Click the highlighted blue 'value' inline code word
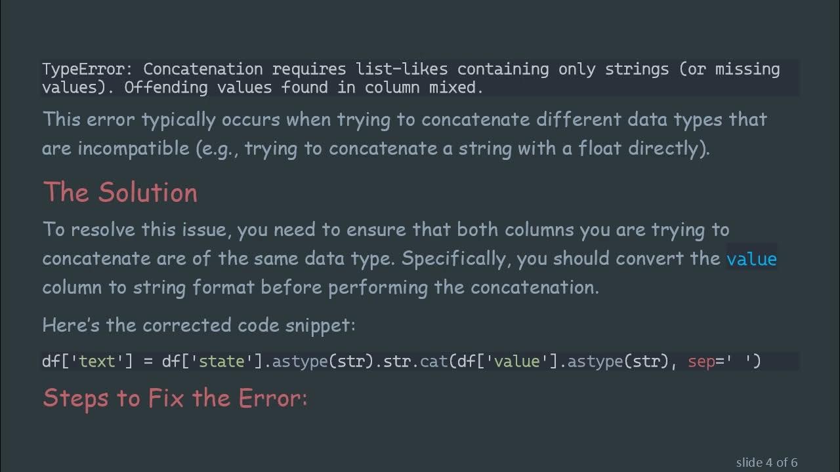This screenshot has height=472, width=840. (x=751, y=259)
